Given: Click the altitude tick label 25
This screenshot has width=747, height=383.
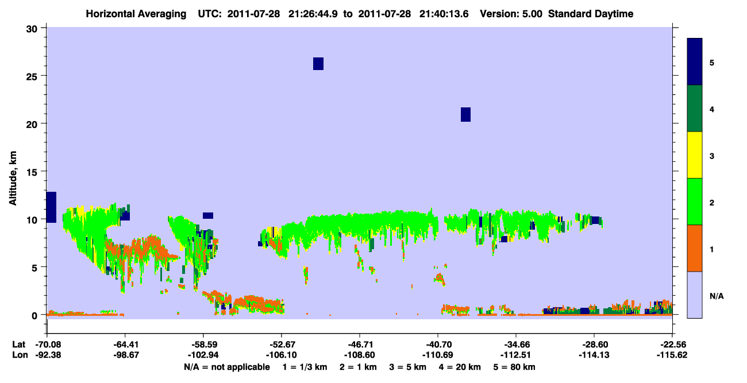Looking at the screenshot, I should [x=33, y=76].
